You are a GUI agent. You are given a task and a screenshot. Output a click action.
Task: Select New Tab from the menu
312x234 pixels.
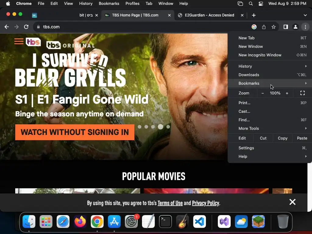[x=269, y=38]
